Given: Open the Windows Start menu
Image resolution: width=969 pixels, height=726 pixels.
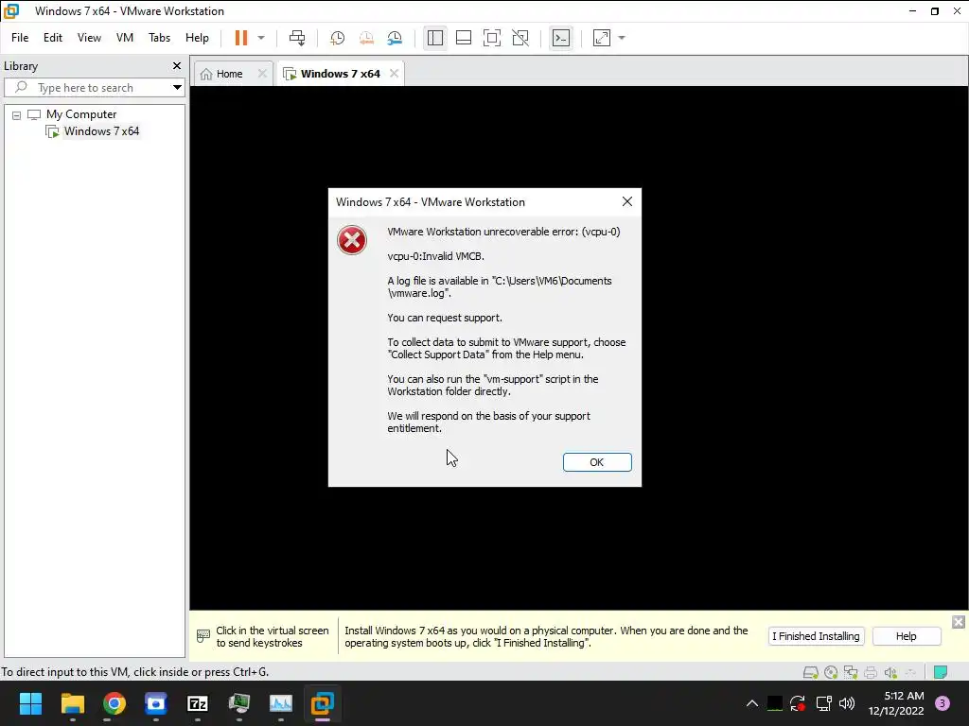Looking at the screenshot, I should pyautogui.click(x=30, y=703).
